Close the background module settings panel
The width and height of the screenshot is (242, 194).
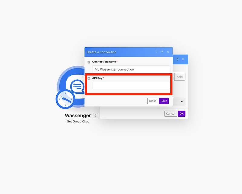[x=183, y=59]
